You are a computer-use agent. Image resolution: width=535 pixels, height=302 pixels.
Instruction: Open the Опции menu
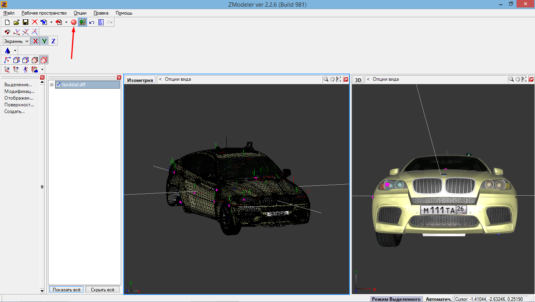pos(80,13)
